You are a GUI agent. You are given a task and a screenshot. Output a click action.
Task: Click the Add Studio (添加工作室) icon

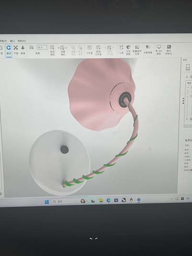(x=98, y=50)
